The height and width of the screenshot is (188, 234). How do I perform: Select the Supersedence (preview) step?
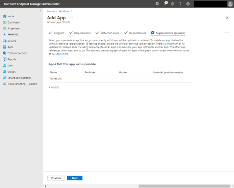(x=168, y=33)
